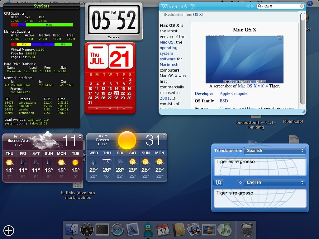Click the Spanish text input box
The image size is (319, 239).
coord(260,166)
